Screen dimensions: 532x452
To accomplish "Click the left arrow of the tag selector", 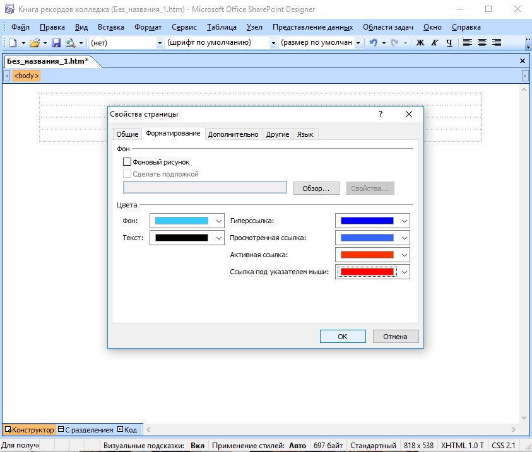I will coord(6,76).
